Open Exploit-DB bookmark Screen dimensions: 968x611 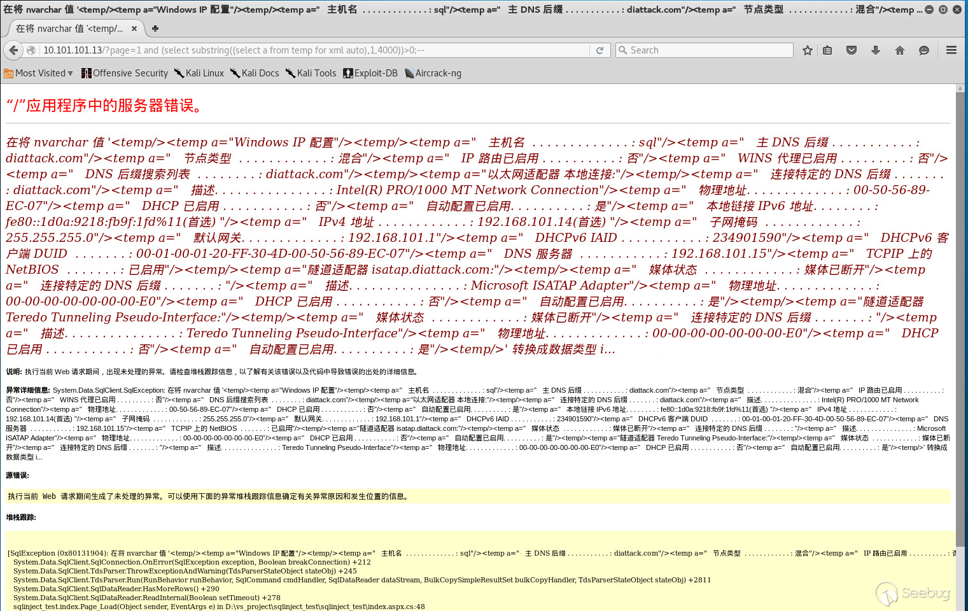pos(370,73)
